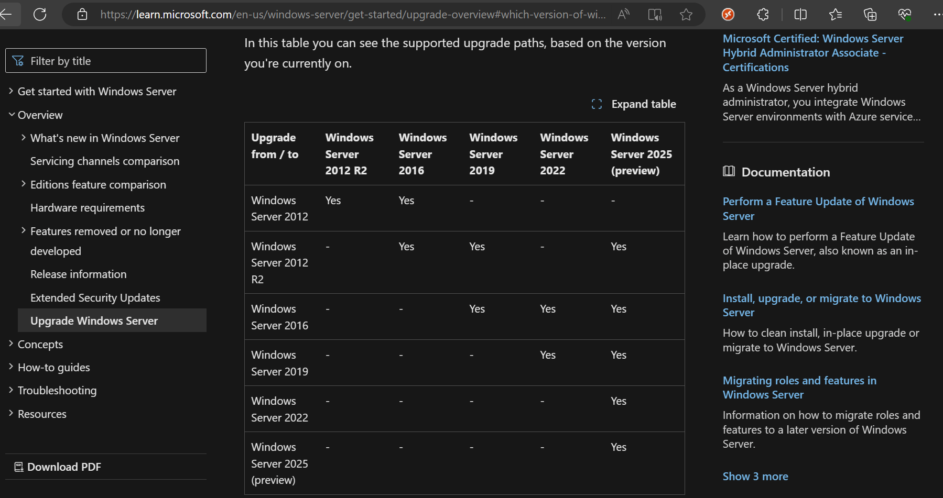Open the Collections panel

pos(870,15)
